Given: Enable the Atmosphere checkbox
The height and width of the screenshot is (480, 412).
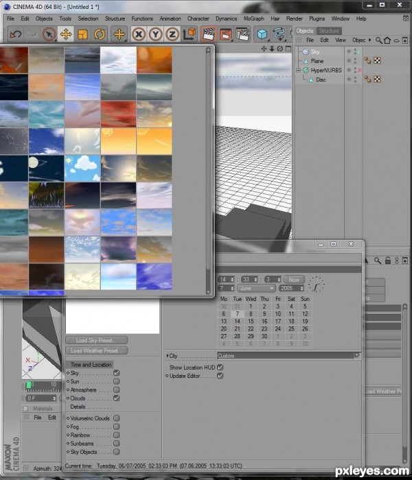Looking at the screenshot, I should [116, 389].
